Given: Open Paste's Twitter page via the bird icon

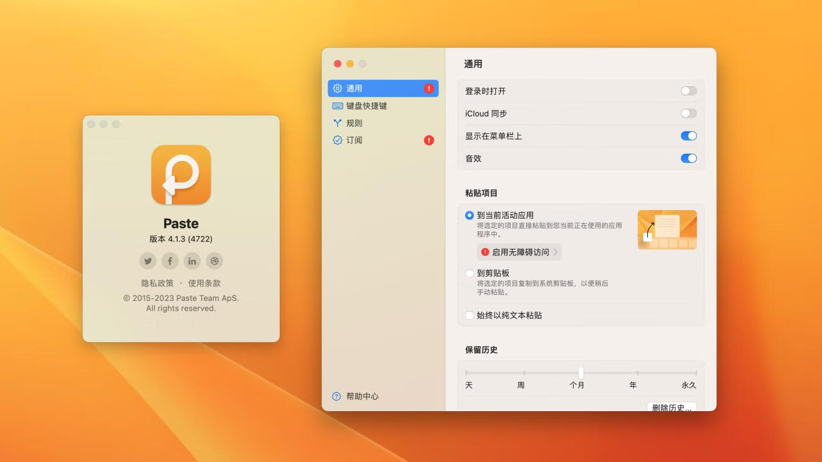Looking at the screenshot, I should (x=147, y=260).
